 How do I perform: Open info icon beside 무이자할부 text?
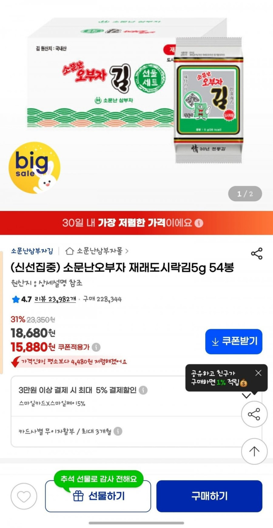coord(118,431)
